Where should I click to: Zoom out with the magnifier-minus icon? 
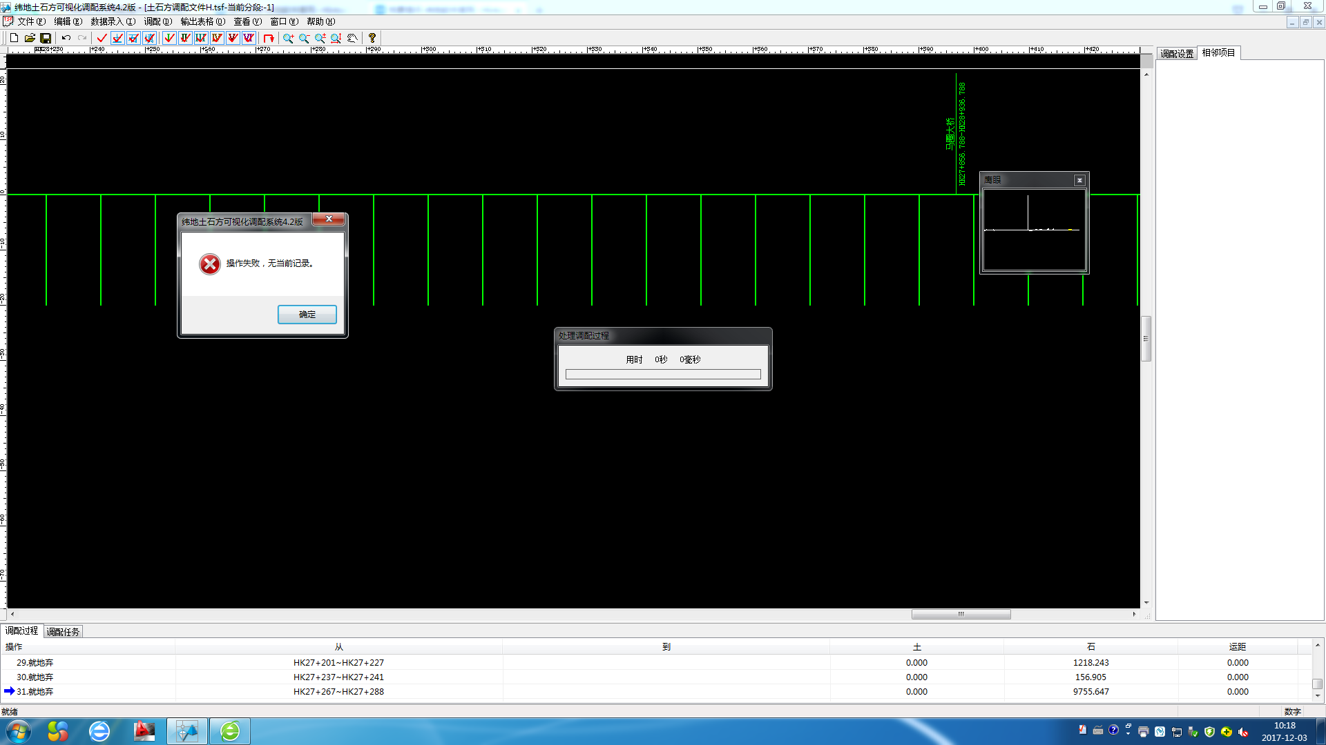(305, 38)
